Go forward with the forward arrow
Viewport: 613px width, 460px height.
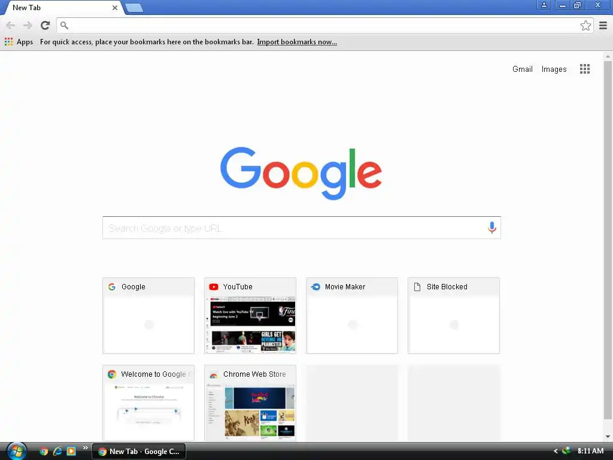[28, 25]
